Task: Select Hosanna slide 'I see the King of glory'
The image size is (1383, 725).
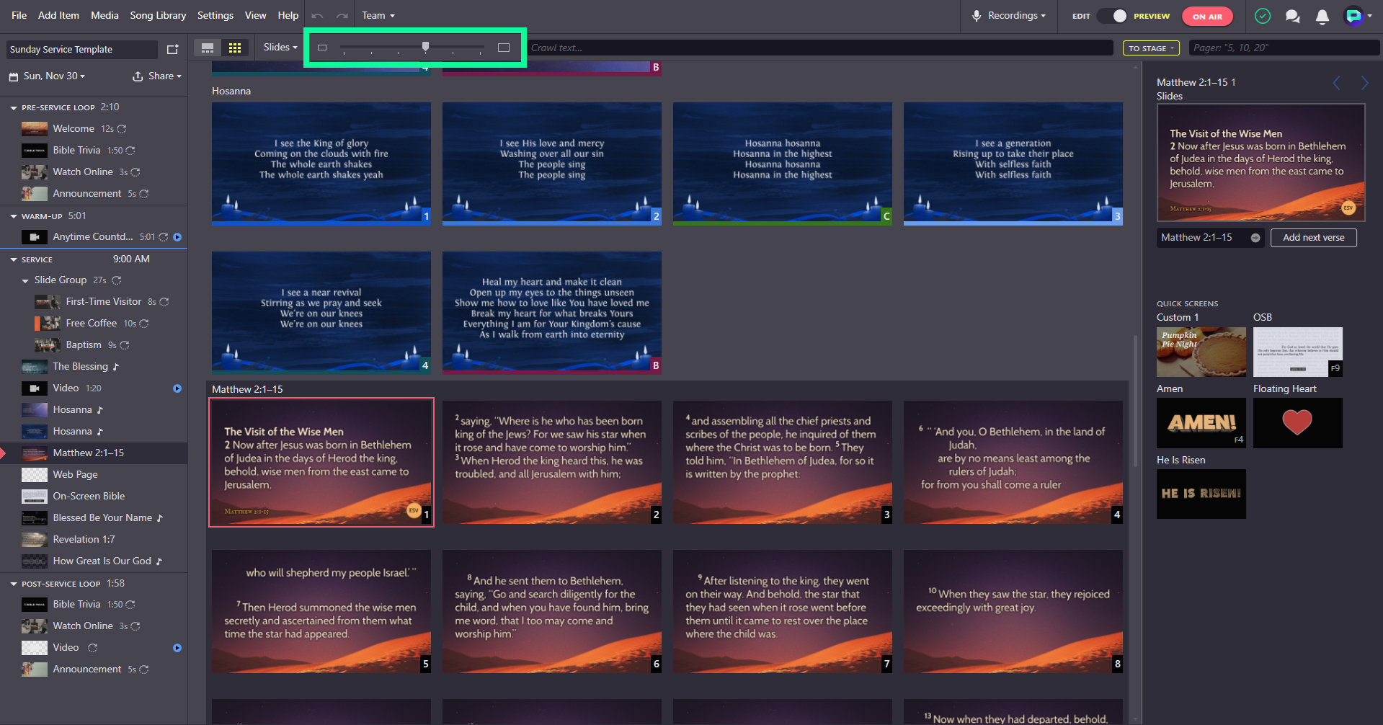Action: (321, 164)
